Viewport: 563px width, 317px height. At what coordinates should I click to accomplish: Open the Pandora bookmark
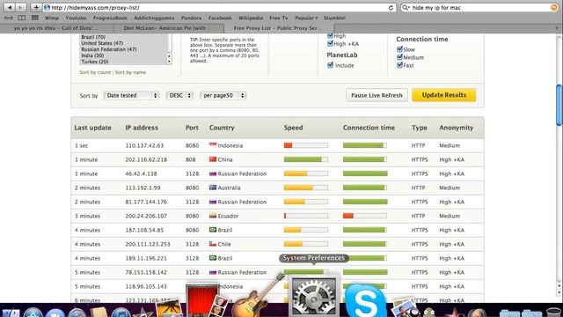[x=192, y=18]
